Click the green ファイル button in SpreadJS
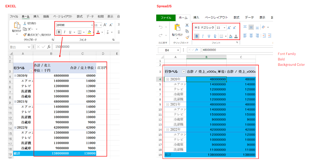Screen dimensions: 314x165 (x=166, y=18)
